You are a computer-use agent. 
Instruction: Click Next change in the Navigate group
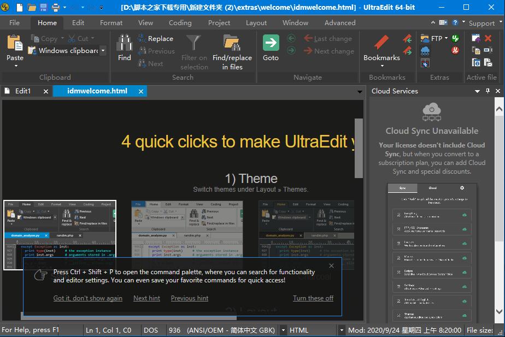[329, 51]
